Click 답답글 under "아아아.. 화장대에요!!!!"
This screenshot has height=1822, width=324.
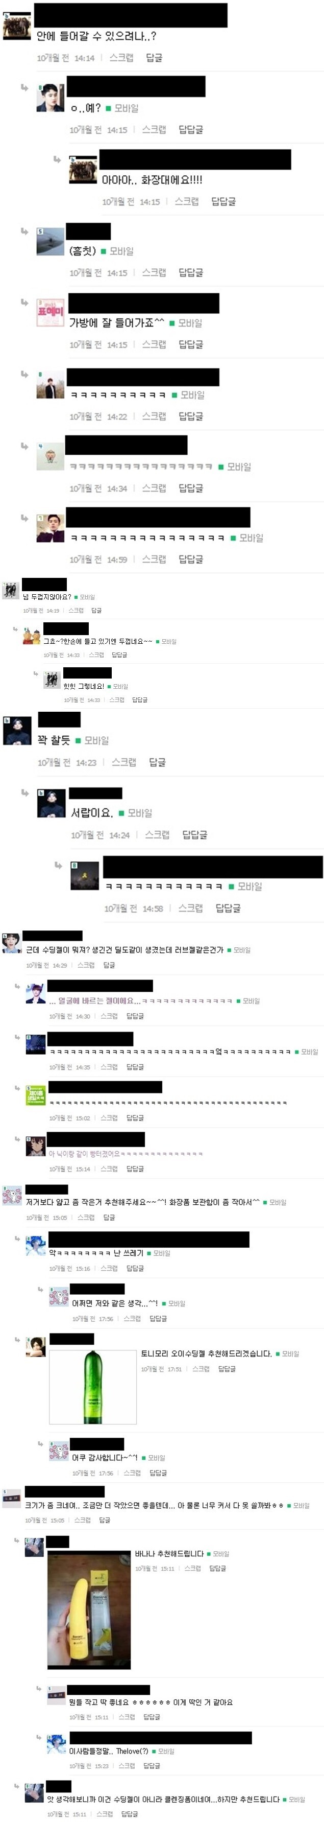pos(223,202)
